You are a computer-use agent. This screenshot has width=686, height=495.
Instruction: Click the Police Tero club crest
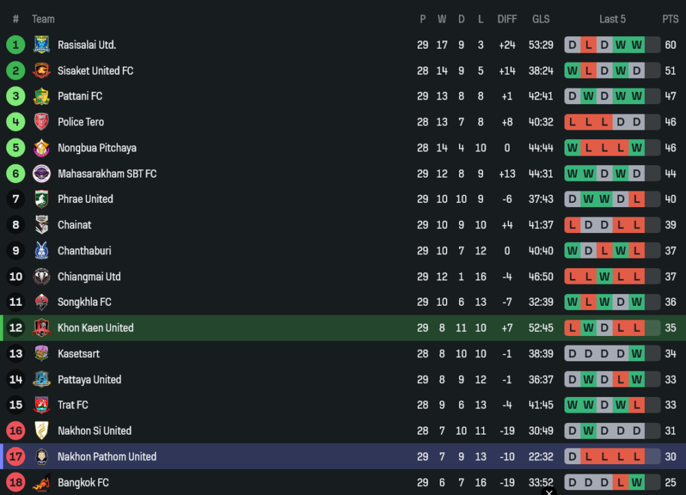coord(41,122)
